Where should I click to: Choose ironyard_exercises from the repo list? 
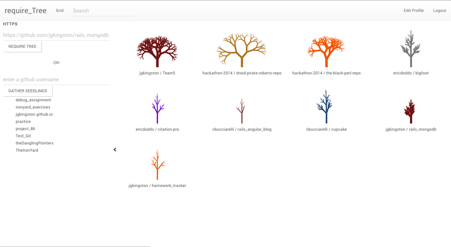(33, 107)
